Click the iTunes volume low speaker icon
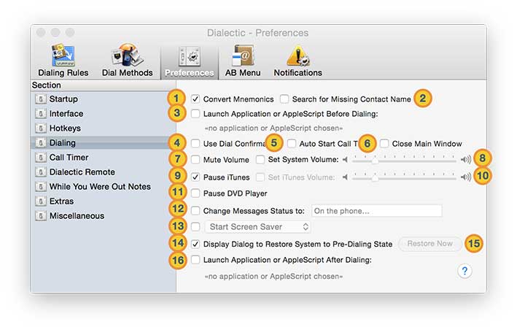Viewport: 517px width, 330px height. pos(345,177)
